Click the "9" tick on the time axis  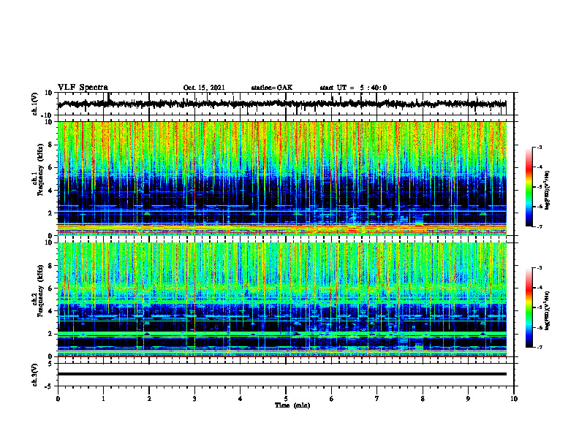click(468, 399)
